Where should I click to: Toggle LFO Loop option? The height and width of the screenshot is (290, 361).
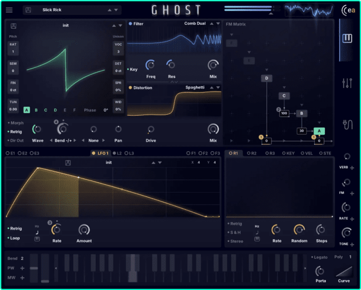14,238
